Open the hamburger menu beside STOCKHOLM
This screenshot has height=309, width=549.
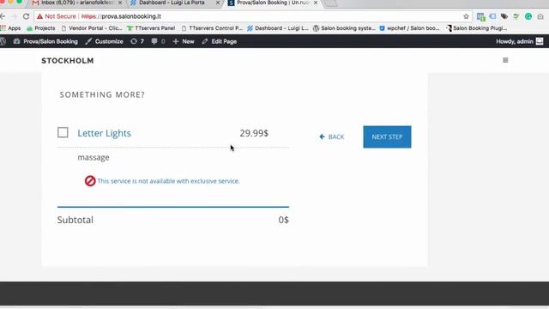click(x=505, y=60)
